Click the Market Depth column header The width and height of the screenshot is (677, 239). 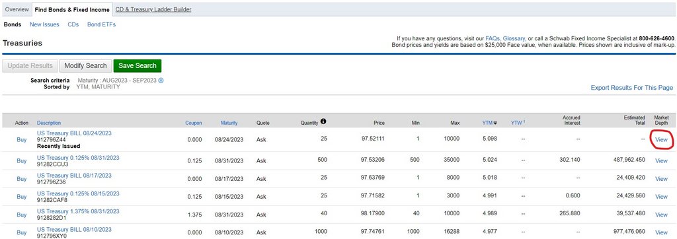pos(661,120)
